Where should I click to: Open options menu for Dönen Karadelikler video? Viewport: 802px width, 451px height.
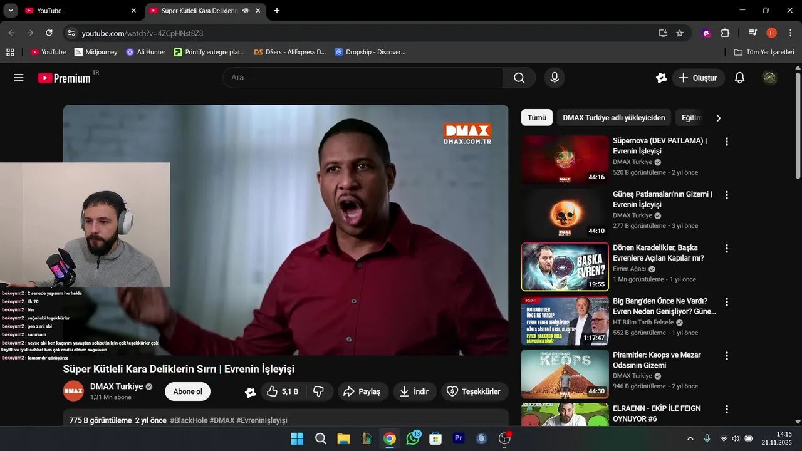coord(727,249)
